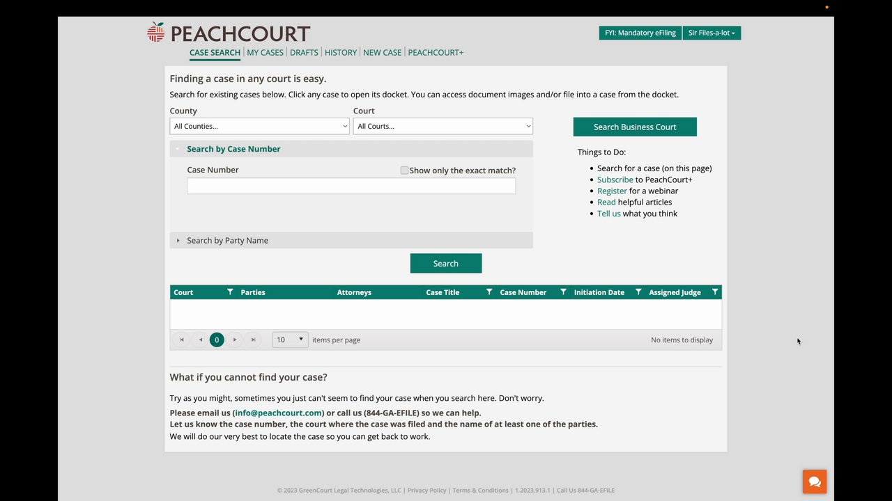This screenshot has width=892, height=501.
Task: Open the History tab
Action: [341, 52]
